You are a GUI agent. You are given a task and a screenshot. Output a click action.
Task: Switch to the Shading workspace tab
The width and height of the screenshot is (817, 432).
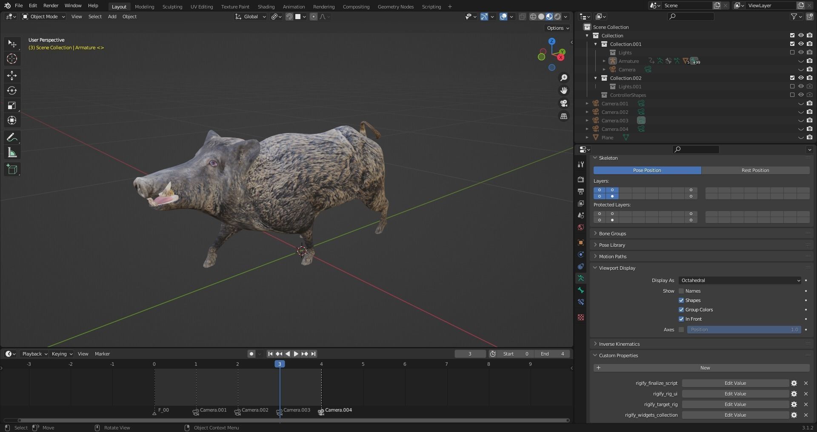[x=266, y=6]
